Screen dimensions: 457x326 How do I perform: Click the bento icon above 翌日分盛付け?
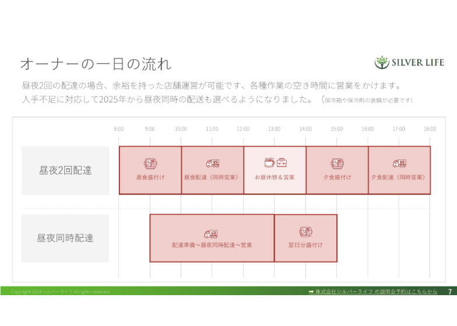coord(305,232)
